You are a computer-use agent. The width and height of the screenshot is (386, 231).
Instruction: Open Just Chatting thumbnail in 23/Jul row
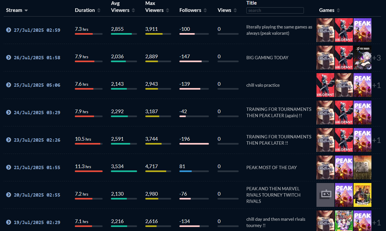pyautogui.click(x=325, y=140)
